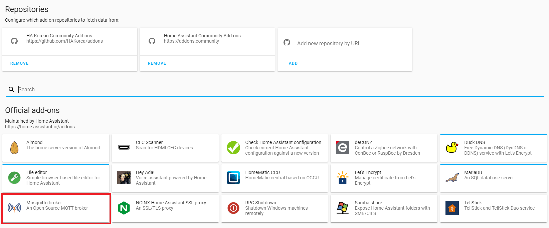Click the RPC Shutdown red power icon

pos(233,208)
